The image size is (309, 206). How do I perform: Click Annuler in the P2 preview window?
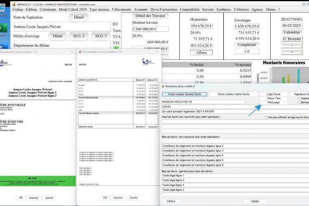(133, 197)
